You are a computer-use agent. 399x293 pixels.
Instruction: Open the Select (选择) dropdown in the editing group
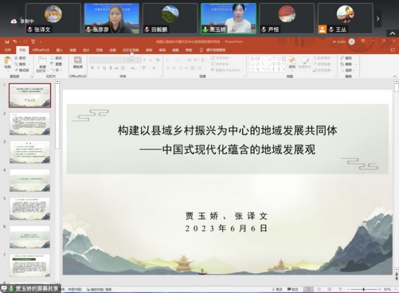point(347,70)
